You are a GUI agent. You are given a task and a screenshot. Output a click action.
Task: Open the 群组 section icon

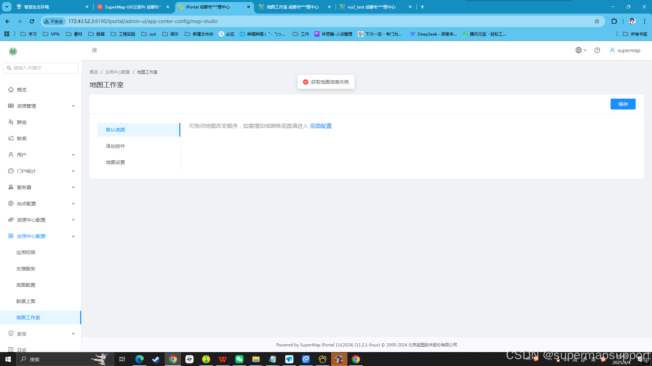[x=11, y=122]
